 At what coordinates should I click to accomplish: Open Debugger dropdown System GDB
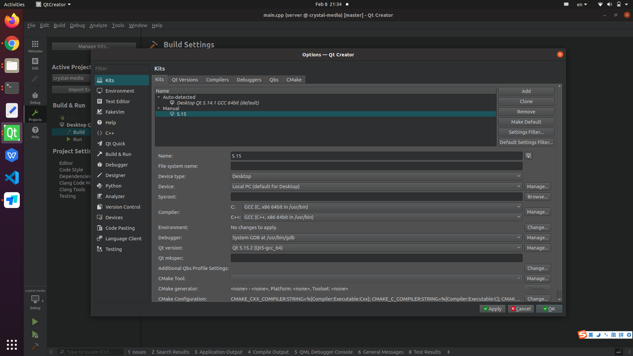pyautogui.click(x=377, y=238)
